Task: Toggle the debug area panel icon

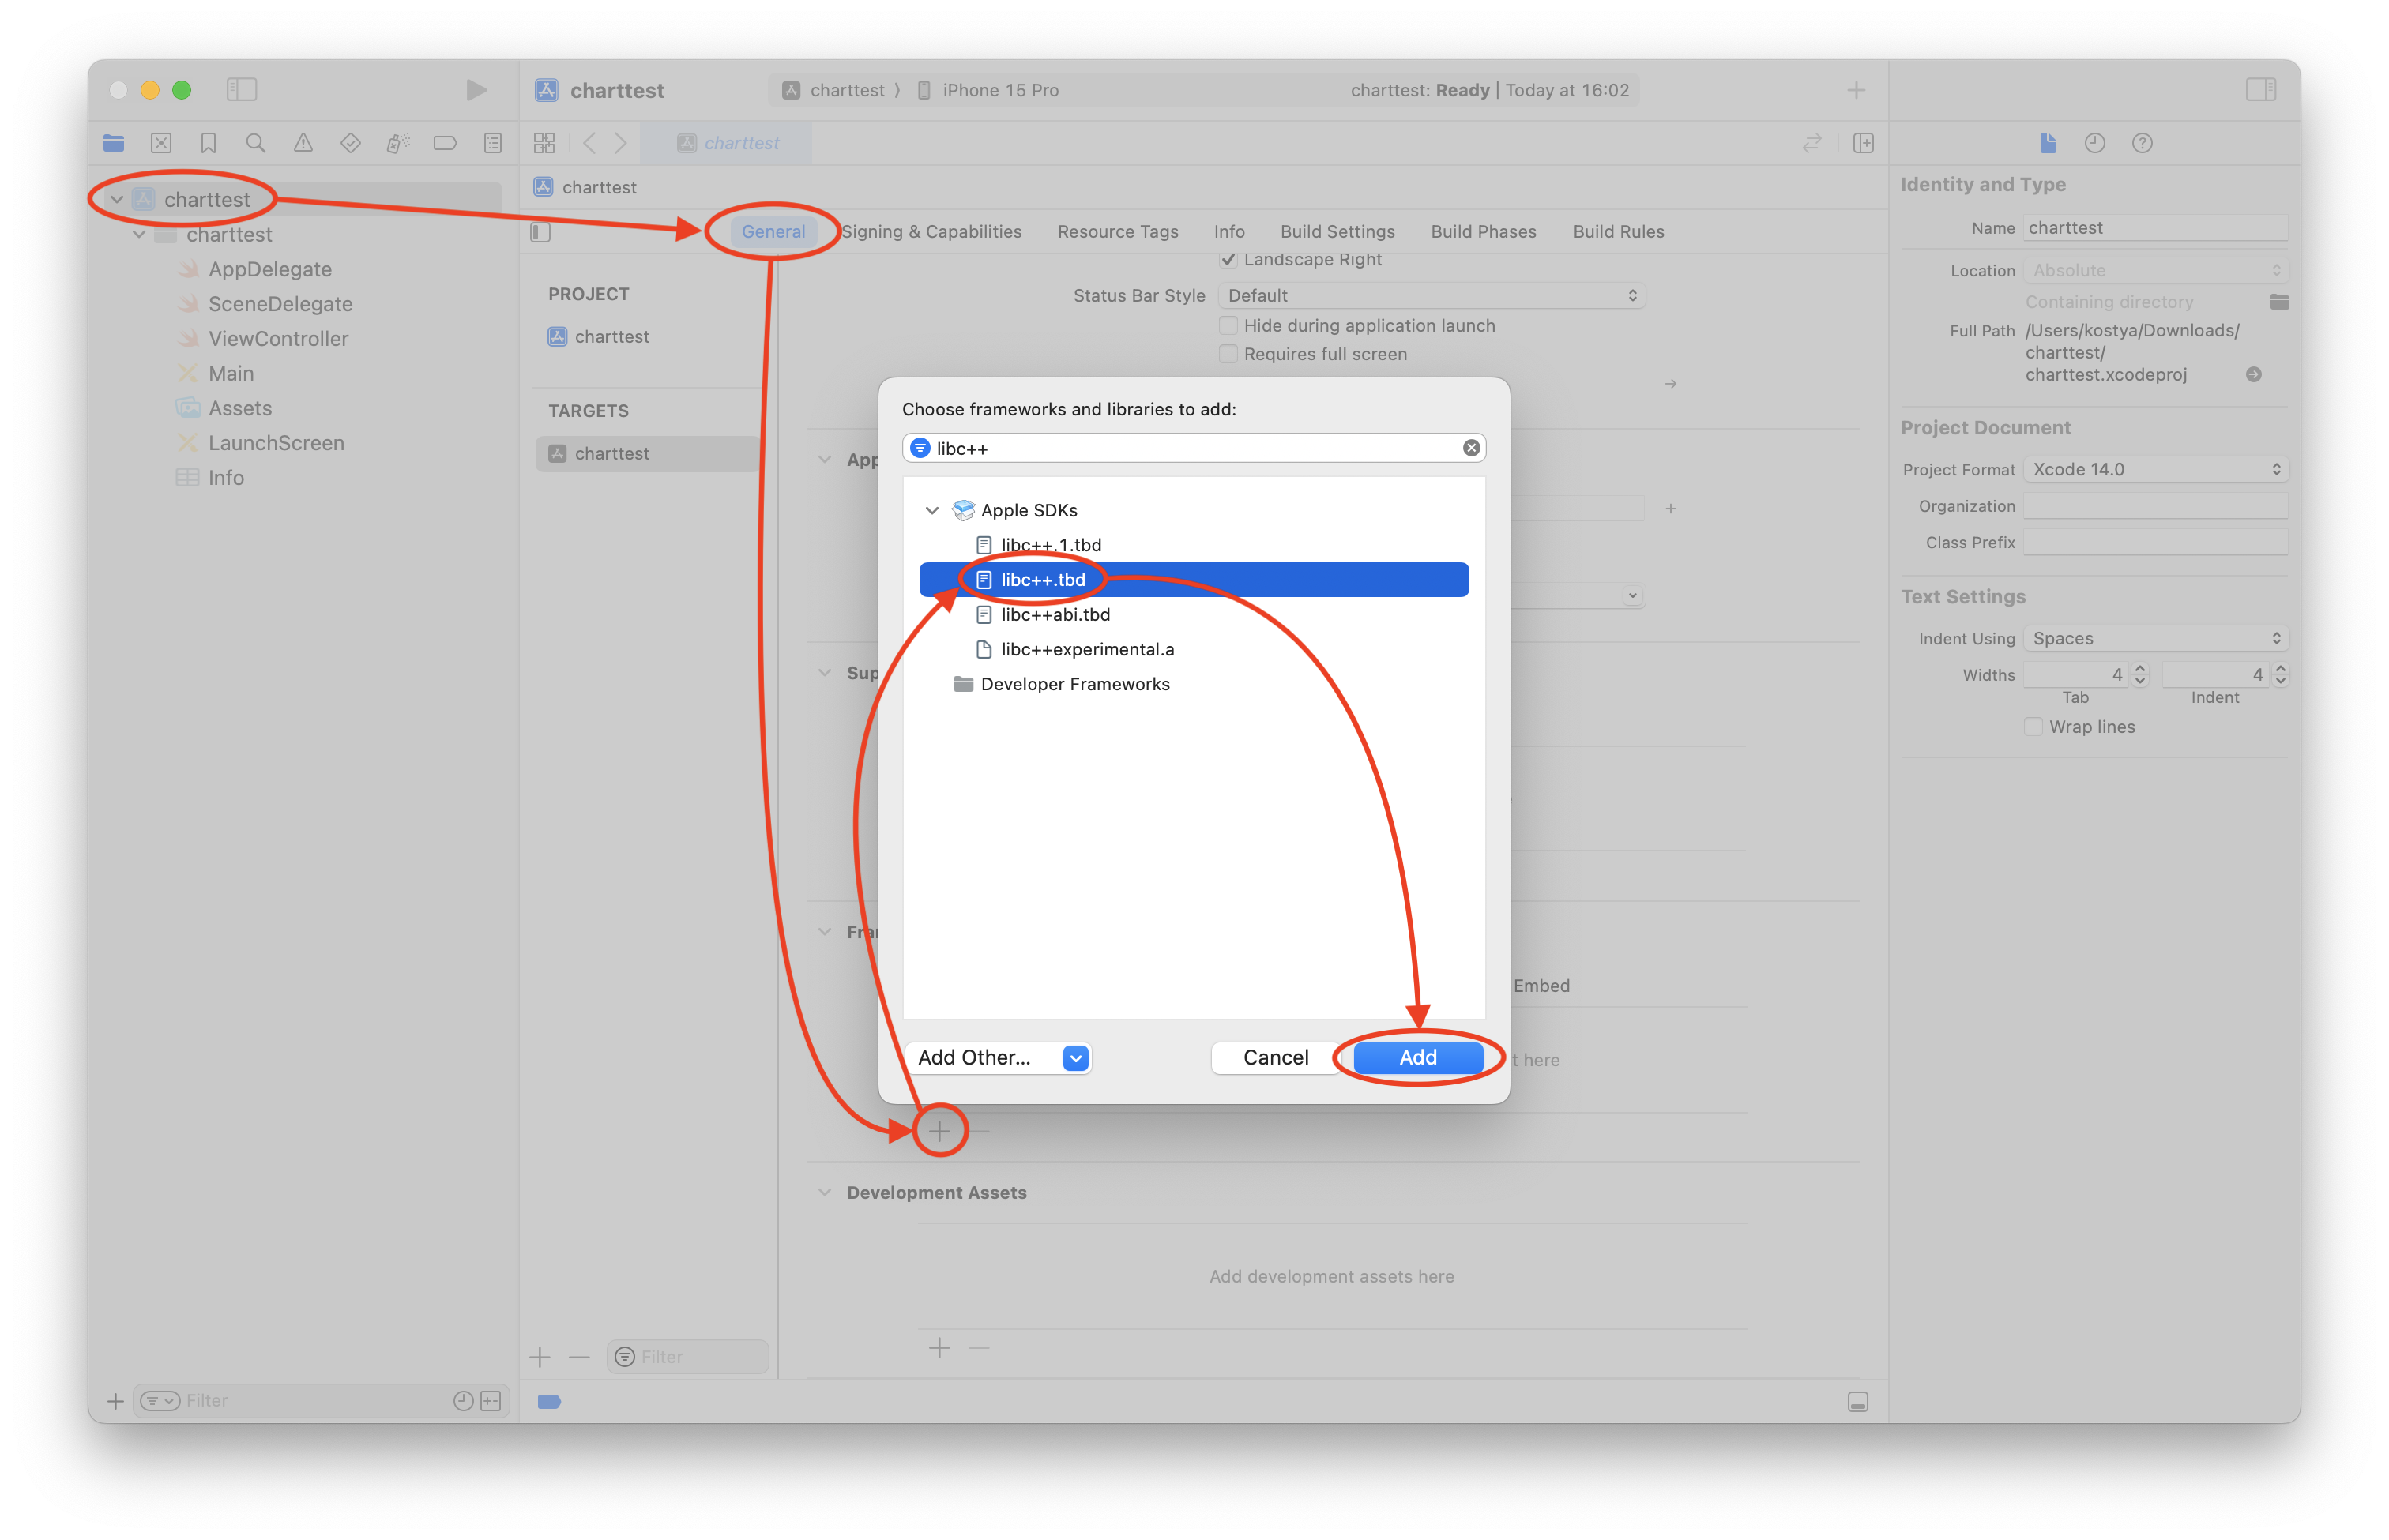Action: [1858, 1402]
